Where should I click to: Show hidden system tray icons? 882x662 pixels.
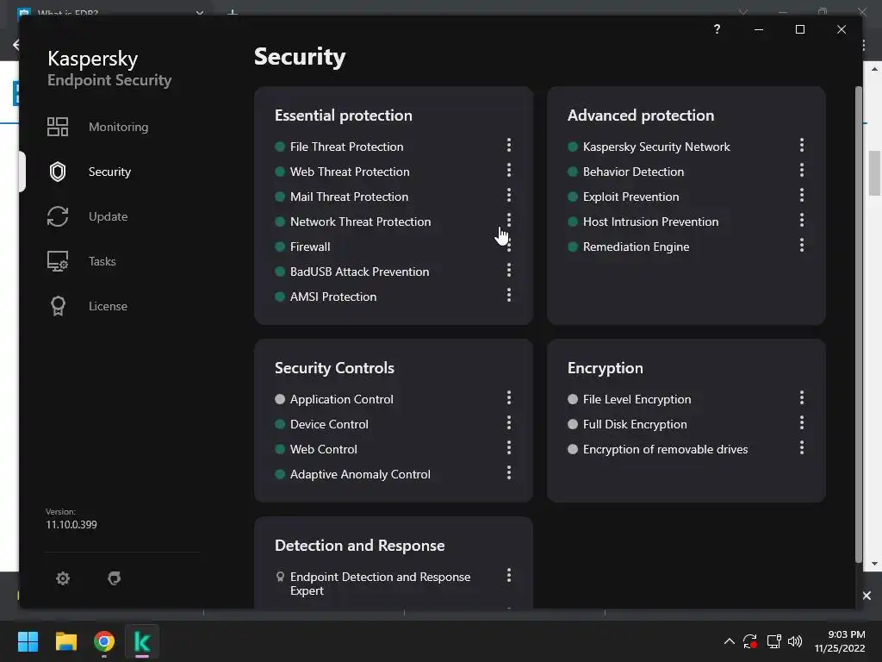729,641
